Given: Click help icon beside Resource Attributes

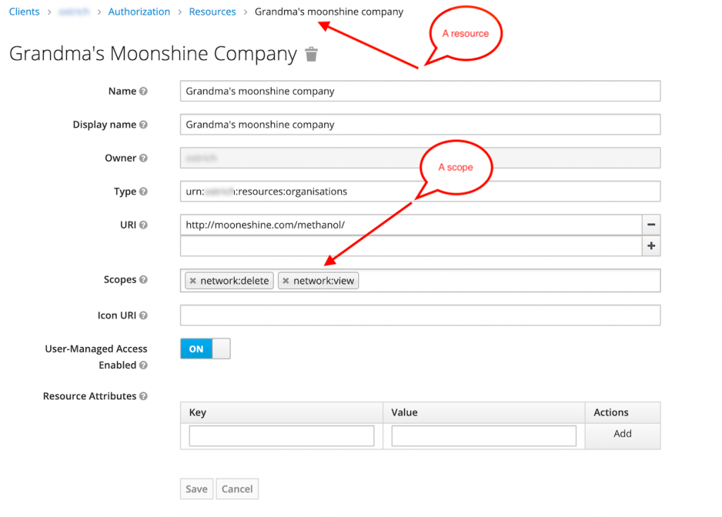Looking at the screenshot, I should point(144,396).
